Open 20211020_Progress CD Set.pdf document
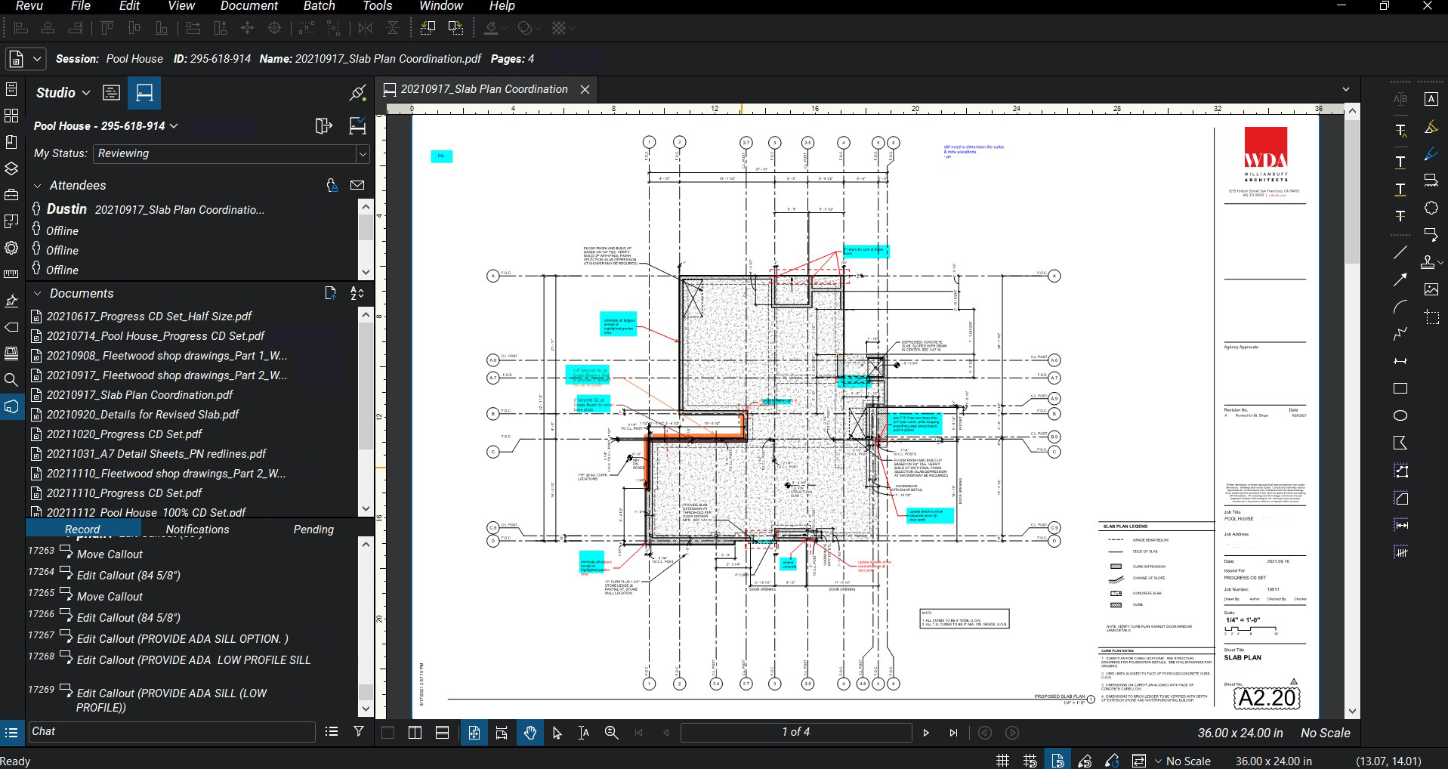Image resolution: width=1448 pixels, height=769 pixels. pos(125,434)
